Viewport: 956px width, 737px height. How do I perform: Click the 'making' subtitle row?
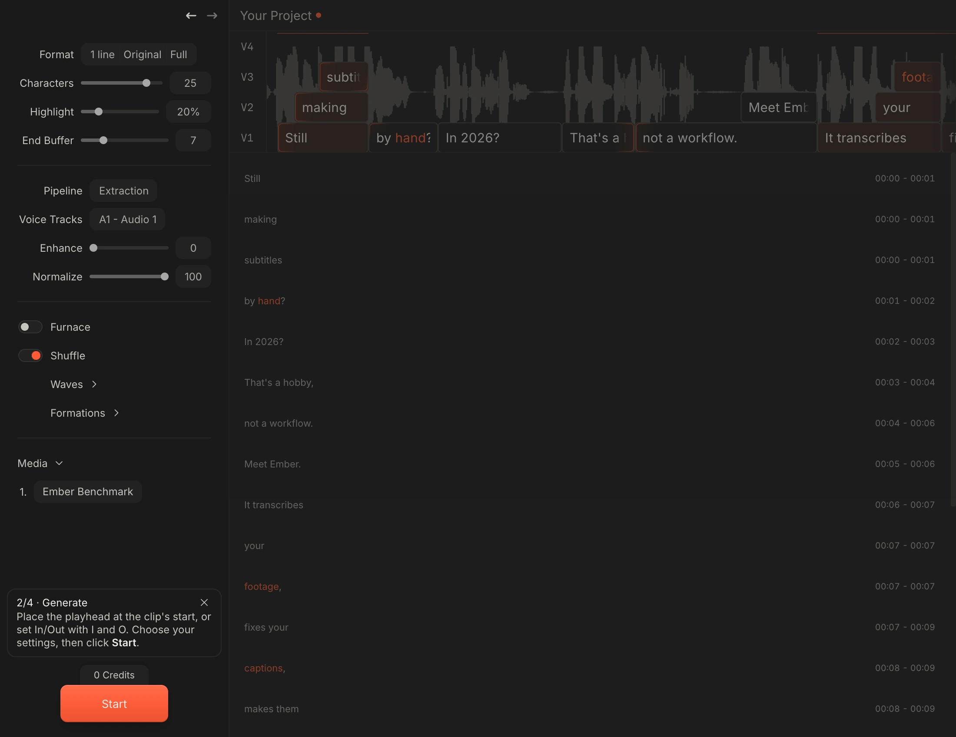589,220
